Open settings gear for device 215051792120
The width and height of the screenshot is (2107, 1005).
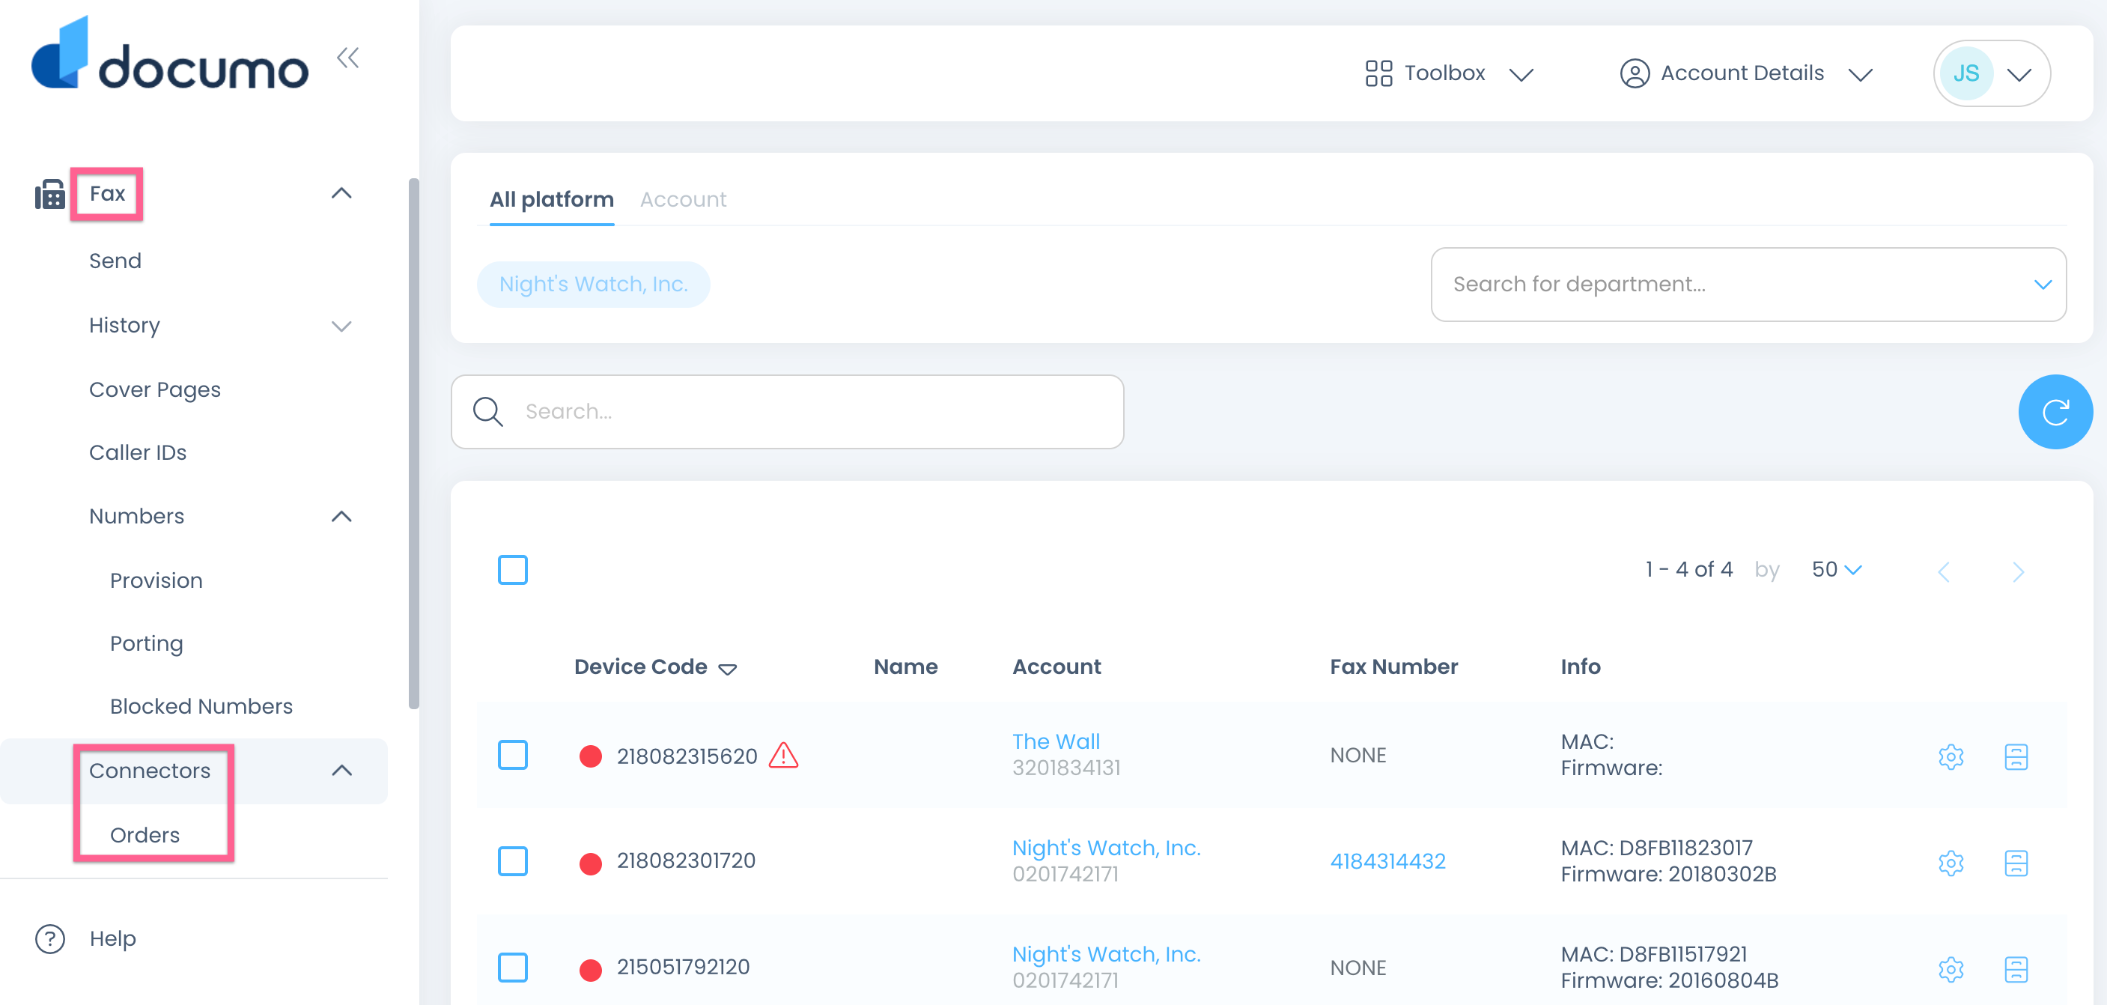1950,969
